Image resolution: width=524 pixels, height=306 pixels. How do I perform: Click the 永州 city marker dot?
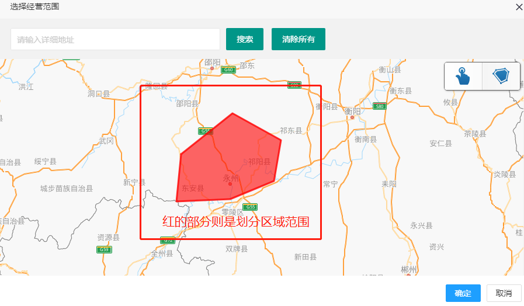[230, 184]
